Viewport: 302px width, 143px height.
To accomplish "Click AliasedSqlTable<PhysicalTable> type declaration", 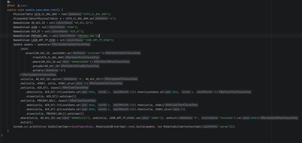I will 36,18.
